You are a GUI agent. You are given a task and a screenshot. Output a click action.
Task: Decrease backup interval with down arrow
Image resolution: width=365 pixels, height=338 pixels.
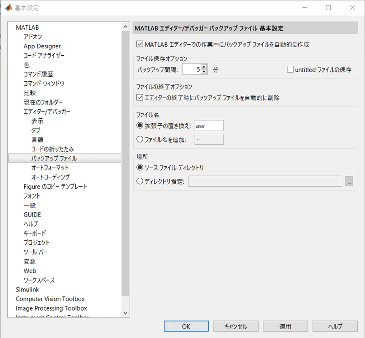click(204, 72)
